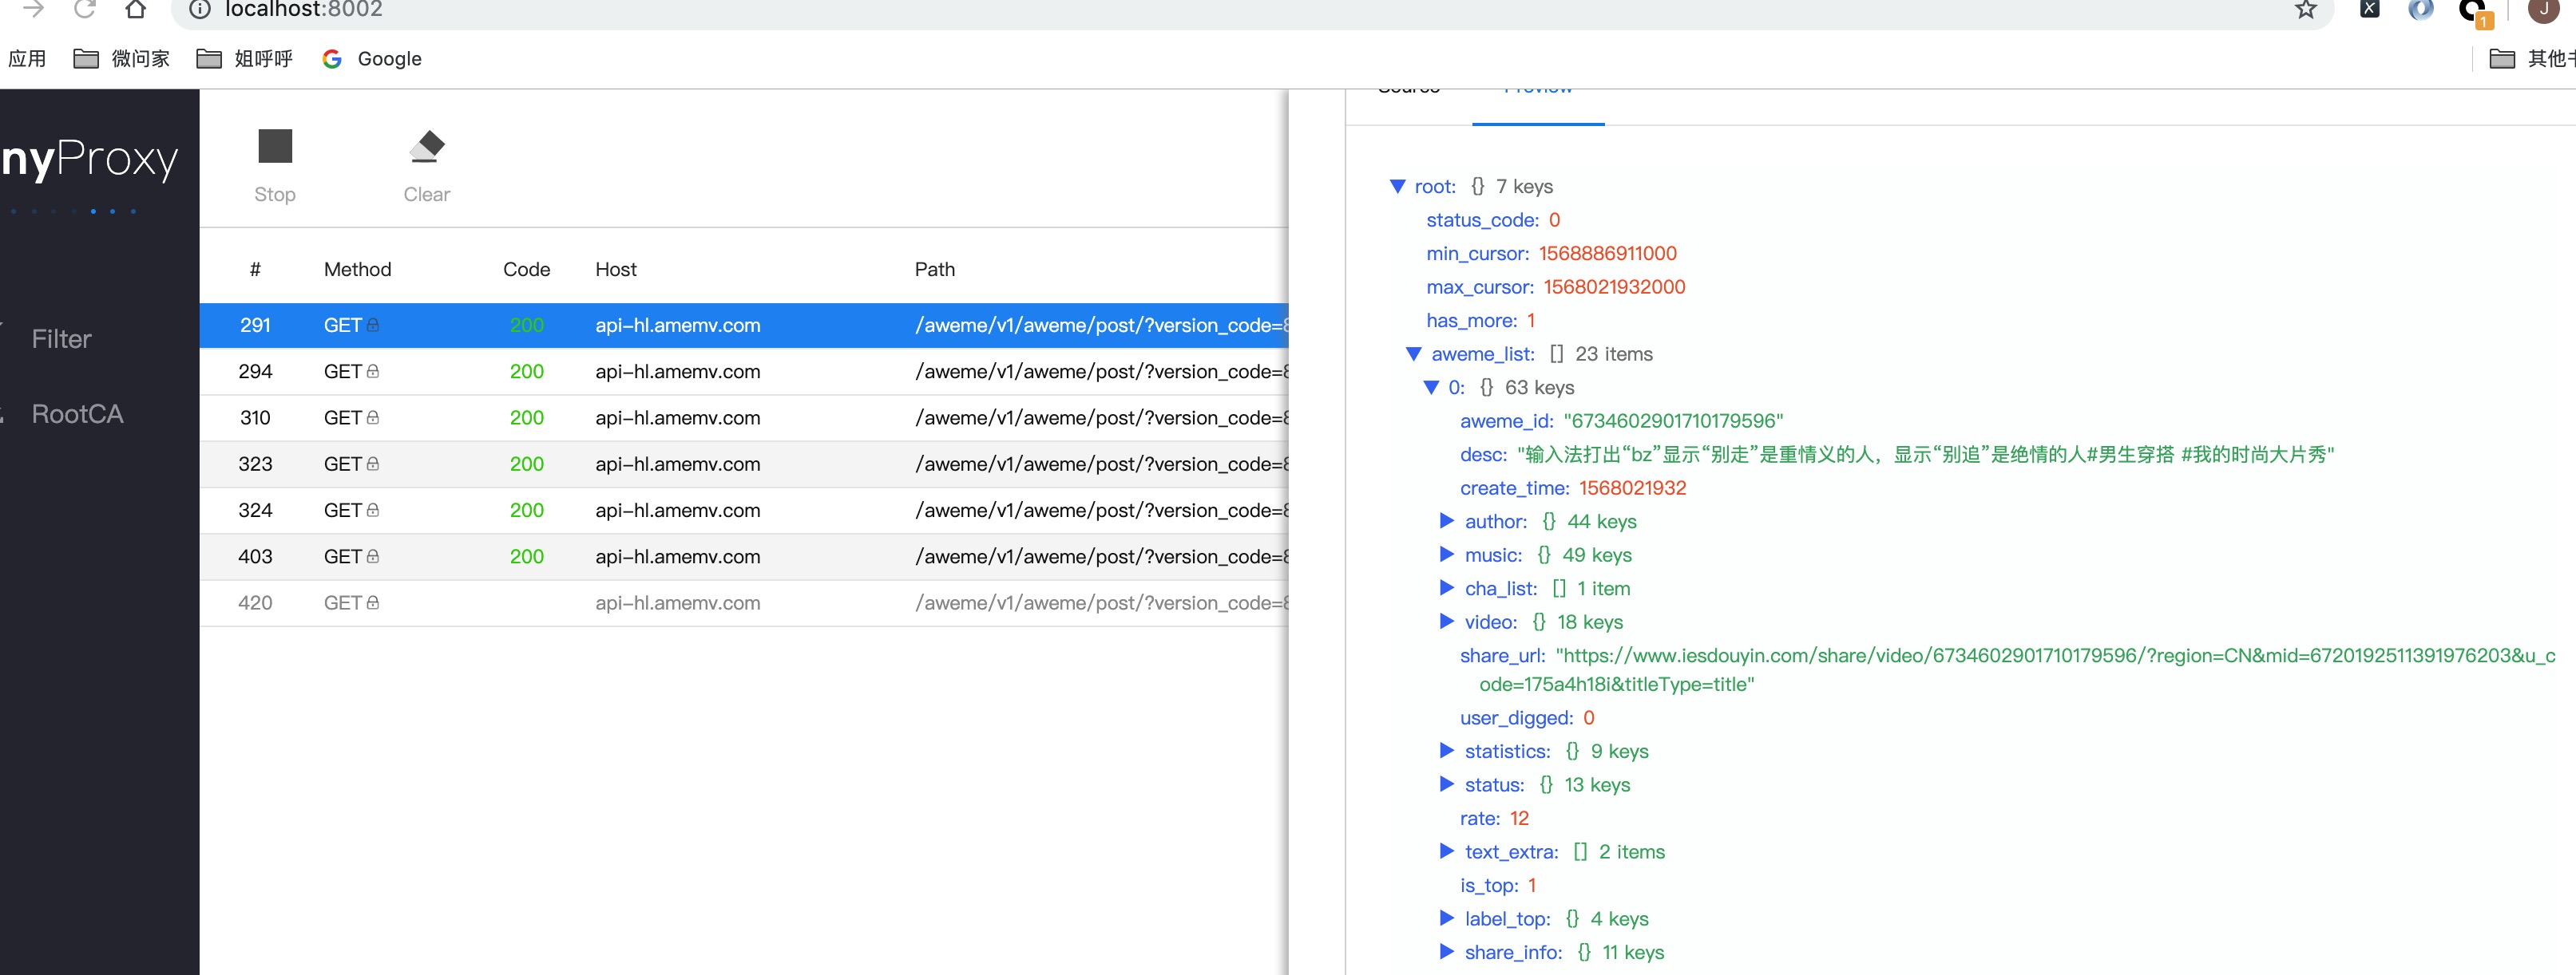The image size is (2576, 975).
Task: Expand the author object node
Action: point(1446,522)
